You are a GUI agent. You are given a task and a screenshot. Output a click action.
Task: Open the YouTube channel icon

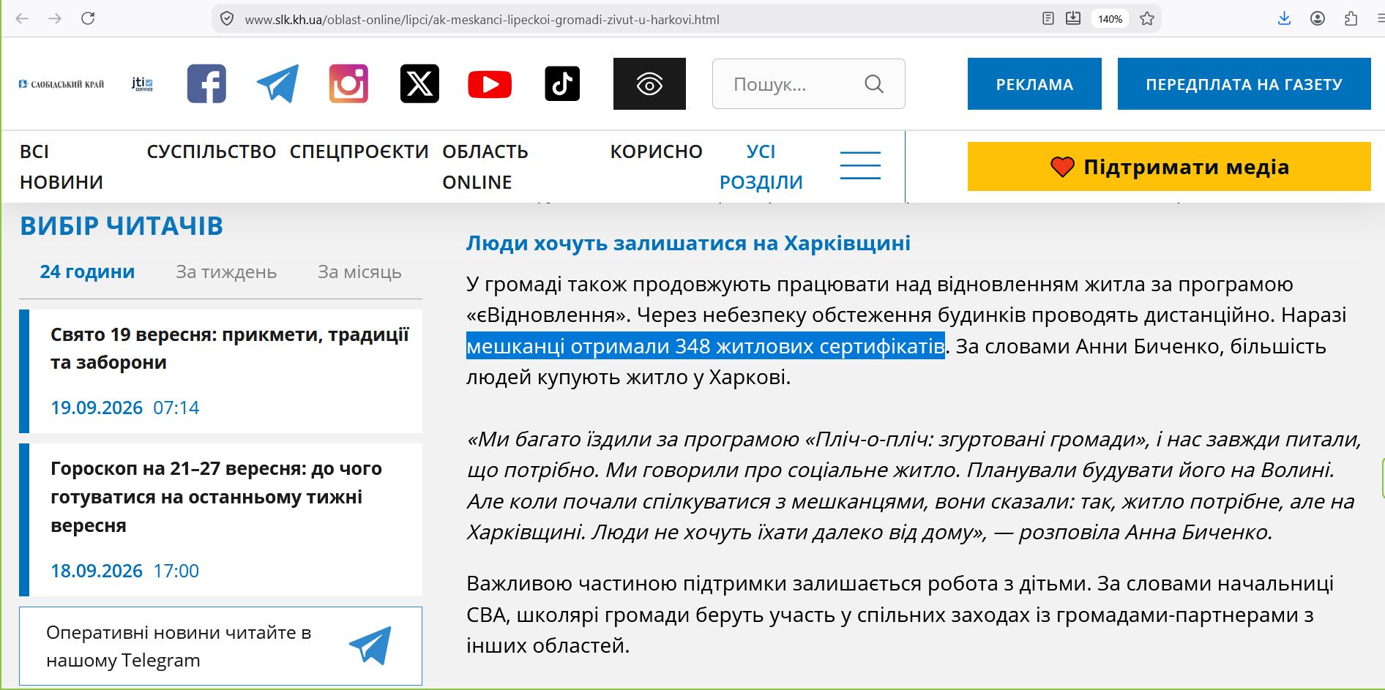tap(490, 84)
